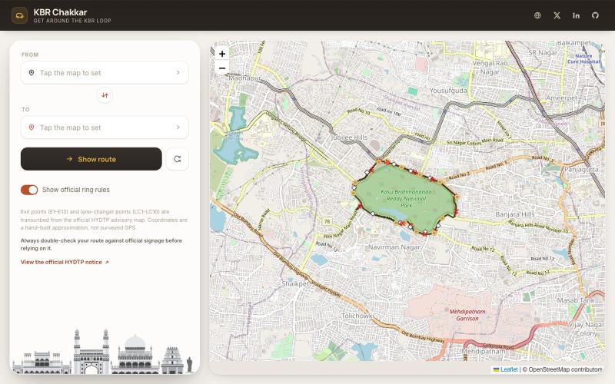
Task: Toggle Show official ring rules switch
Action: click(29, 190)
